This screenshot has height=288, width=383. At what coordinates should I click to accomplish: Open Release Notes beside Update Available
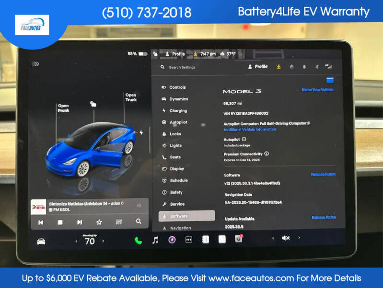[324, 217]
